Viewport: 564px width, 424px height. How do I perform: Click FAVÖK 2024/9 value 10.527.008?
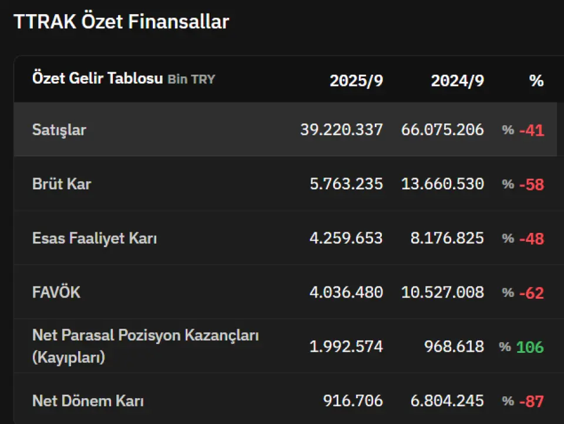[x=442, y=292]
